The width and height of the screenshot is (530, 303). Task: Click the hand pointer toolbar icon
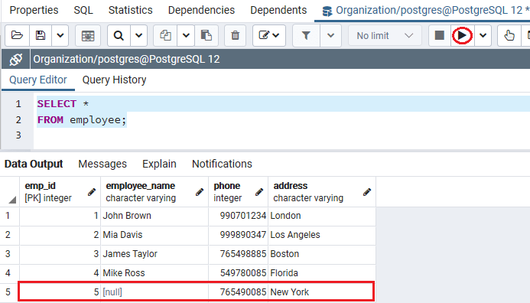509,35
